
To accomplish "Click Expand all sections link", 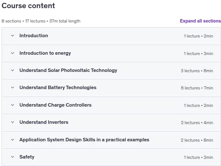I will pos(200,21).
